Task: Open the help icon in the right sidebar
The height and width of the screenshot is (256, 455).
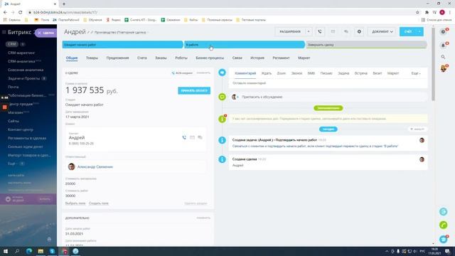Action: (x=443, y=32)
